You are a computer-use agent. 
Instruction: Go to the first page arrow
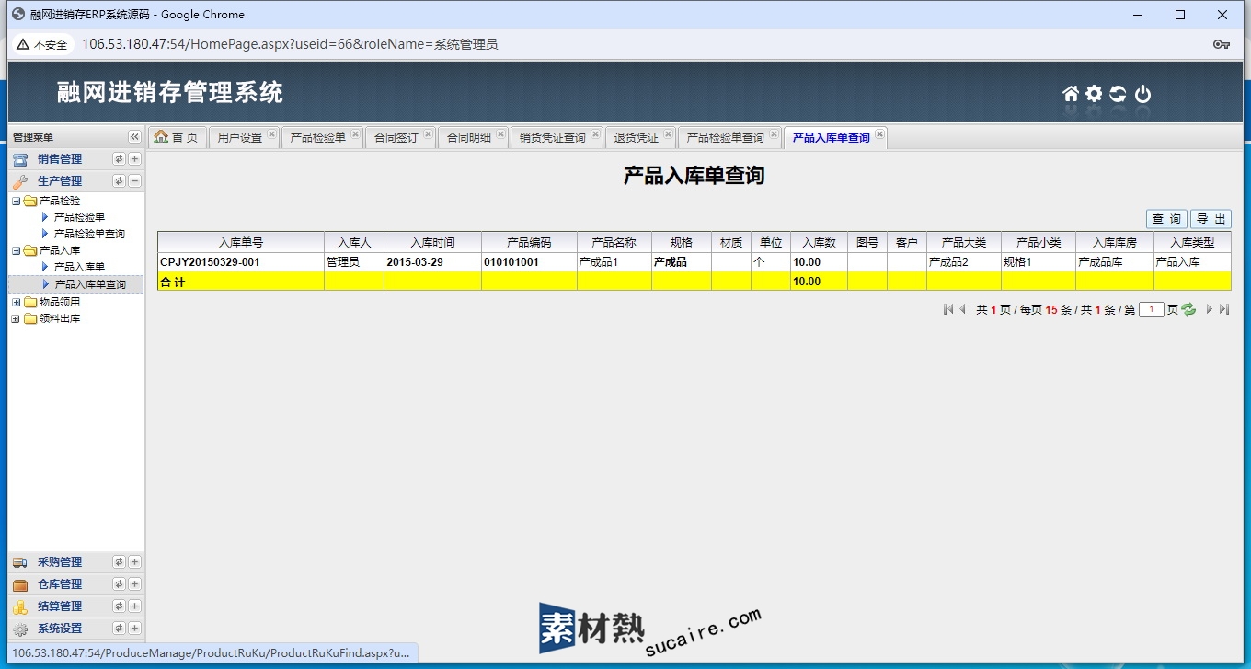[x=947, y=310]
